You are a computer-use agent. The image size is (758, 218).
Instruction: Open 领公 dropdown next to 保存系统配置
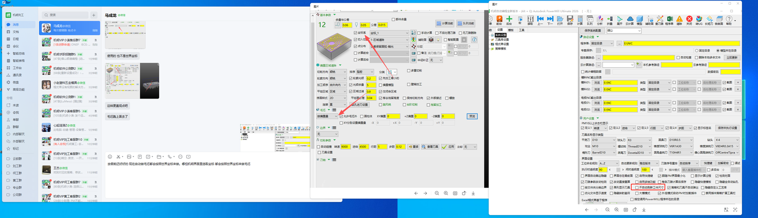coord(624,30)
